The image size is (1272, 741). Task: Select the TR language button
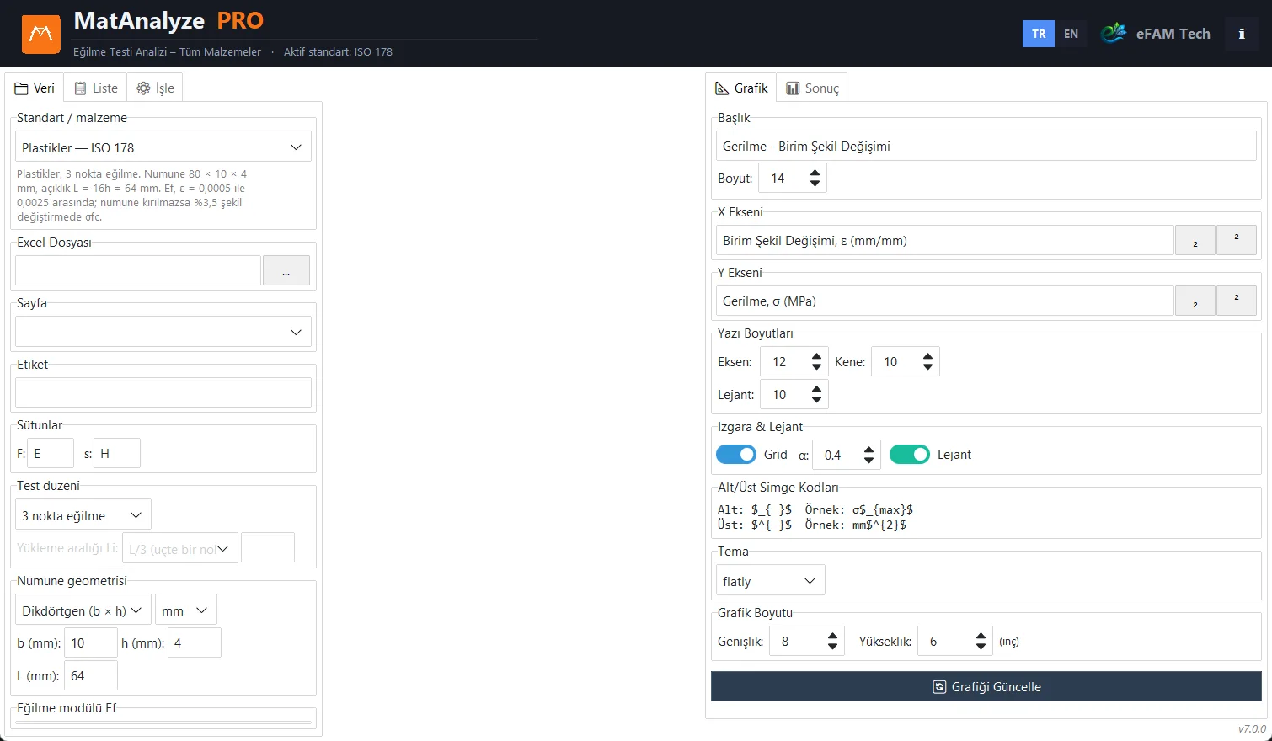[x=1039, y=34]
